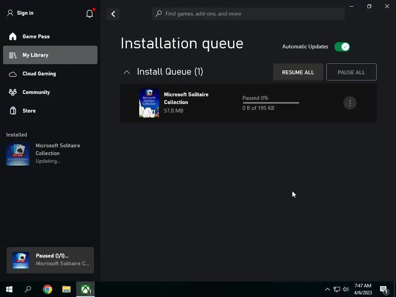Click installed Solitaire thumbnail in sidebar
Image resolution: width=396 pixels, height=297 pixels.
point(18,154)
